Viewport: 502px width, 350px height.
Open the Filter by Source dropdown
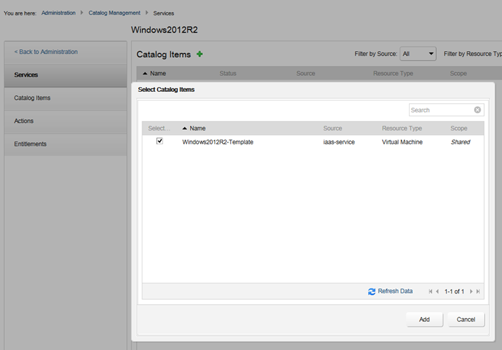(x=418, y=54)
